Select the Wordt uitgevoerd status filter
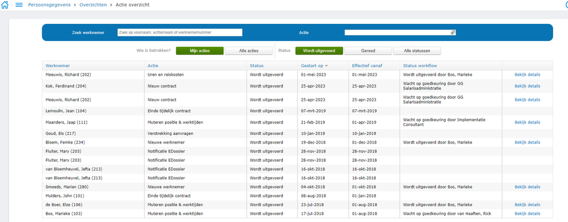 (x=319, y=51)
